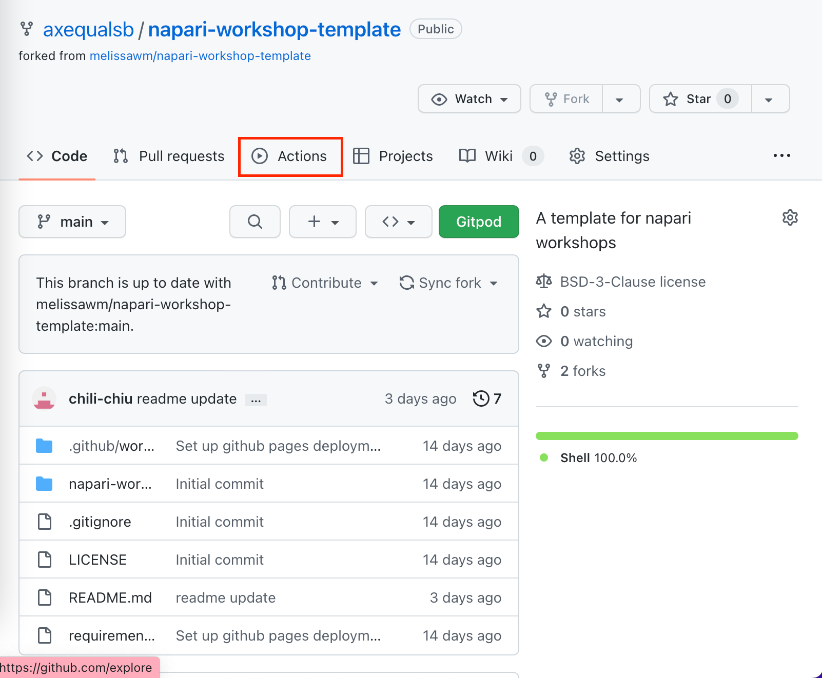Click the Pull requests icon
Image resolution: width=822 pixels, height=678 pixels.
coord(120,156)
